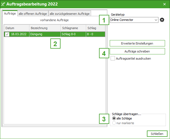Close the Auftragsbearbeitung 2022 window

(x=164, y=4)
